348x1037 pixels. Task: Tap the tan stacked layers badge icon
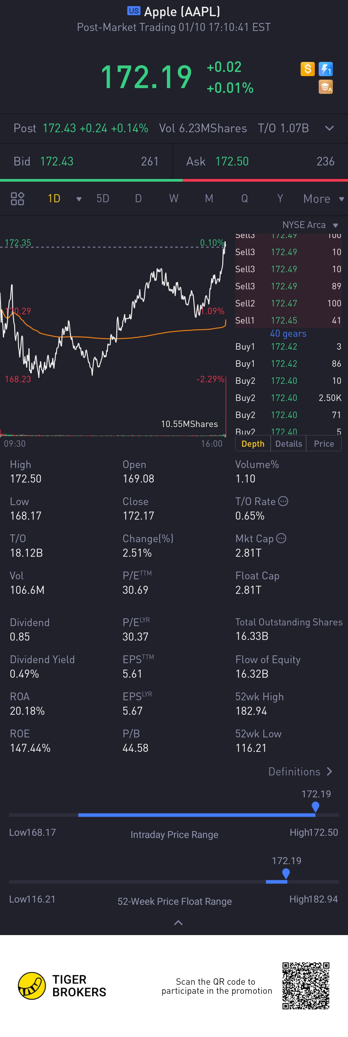(x=325, y=86)
